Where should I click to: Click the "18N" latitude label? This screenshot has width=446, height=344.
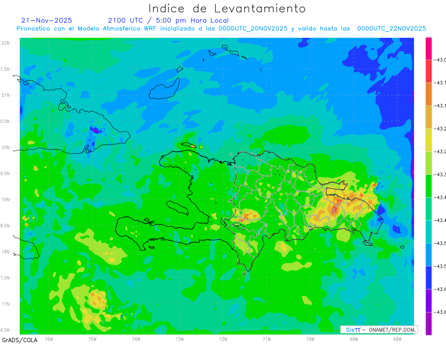[6, 252]
